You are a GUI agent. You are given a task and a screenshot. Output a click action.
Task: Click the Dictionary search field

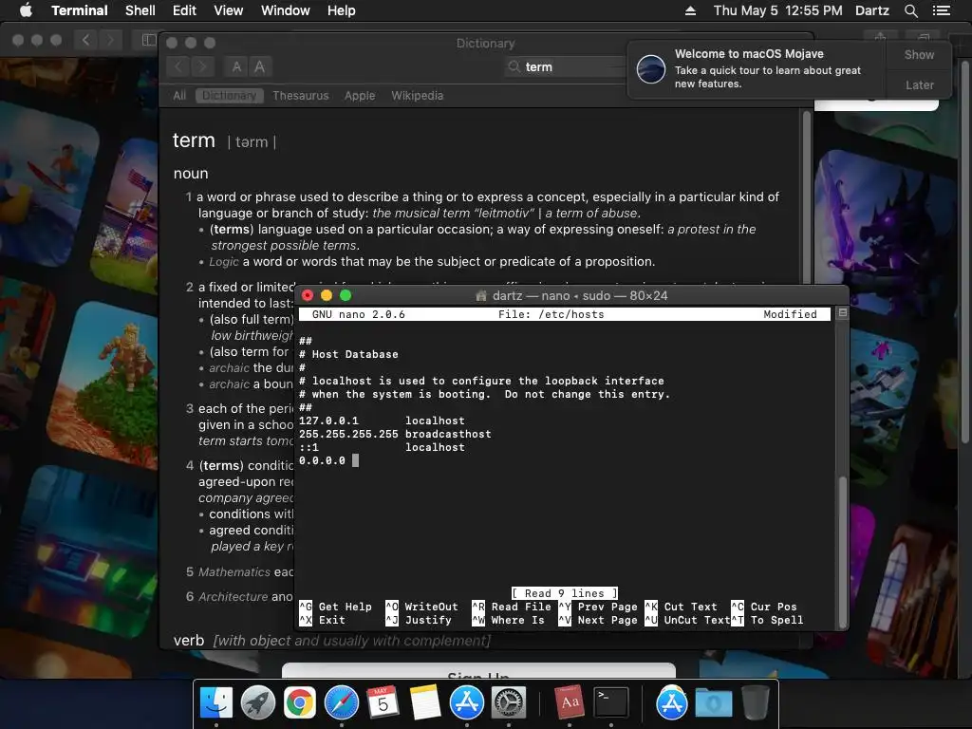(568, 67)
